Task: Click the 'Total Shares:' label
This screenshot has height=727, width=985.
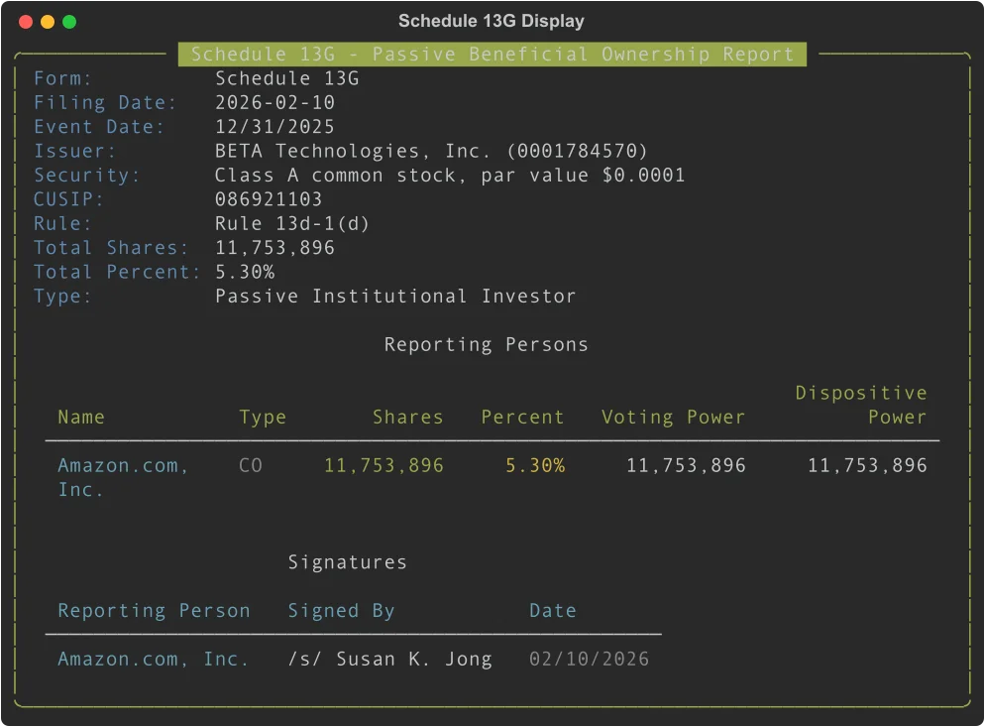Action: coord(111,248)
